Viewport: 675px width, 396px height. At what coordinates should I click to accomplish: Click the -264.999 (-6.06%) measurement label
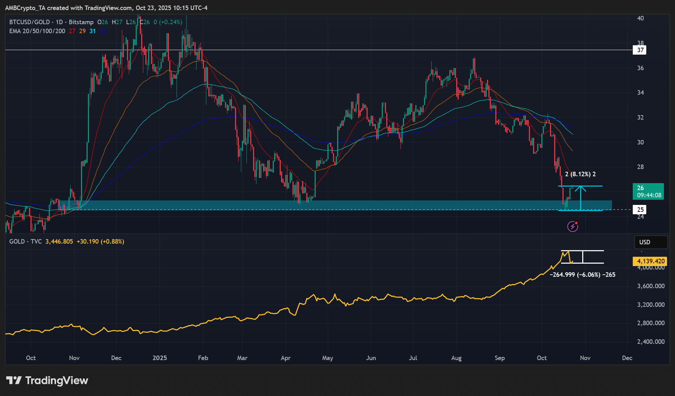pos(583,275)
